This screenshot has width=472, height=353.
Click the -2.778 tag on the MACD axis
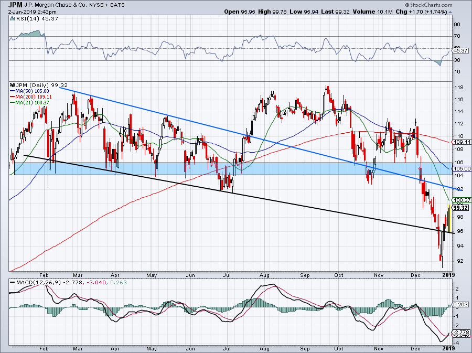point(461,332)
